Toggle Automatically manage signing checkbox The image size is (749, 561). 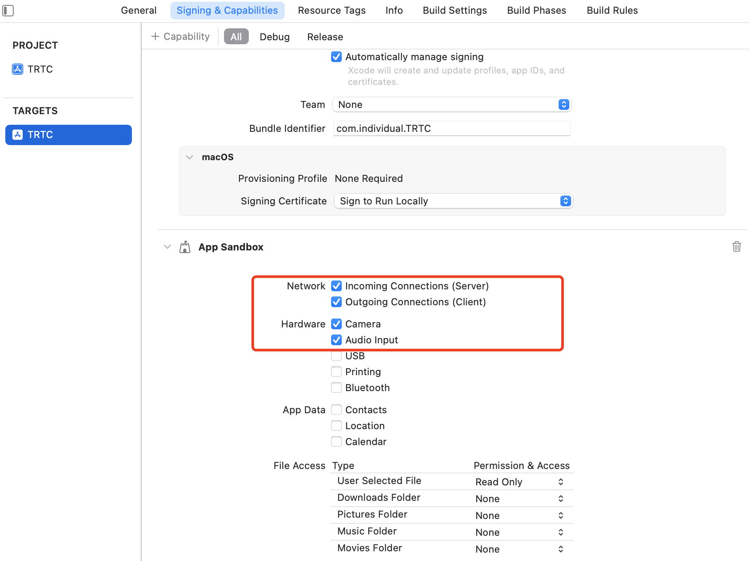point(336,57)
